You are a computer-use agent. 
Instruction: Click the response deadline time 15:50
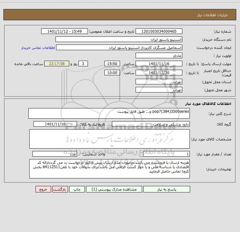pyautogui.click(x=112, y=64)
